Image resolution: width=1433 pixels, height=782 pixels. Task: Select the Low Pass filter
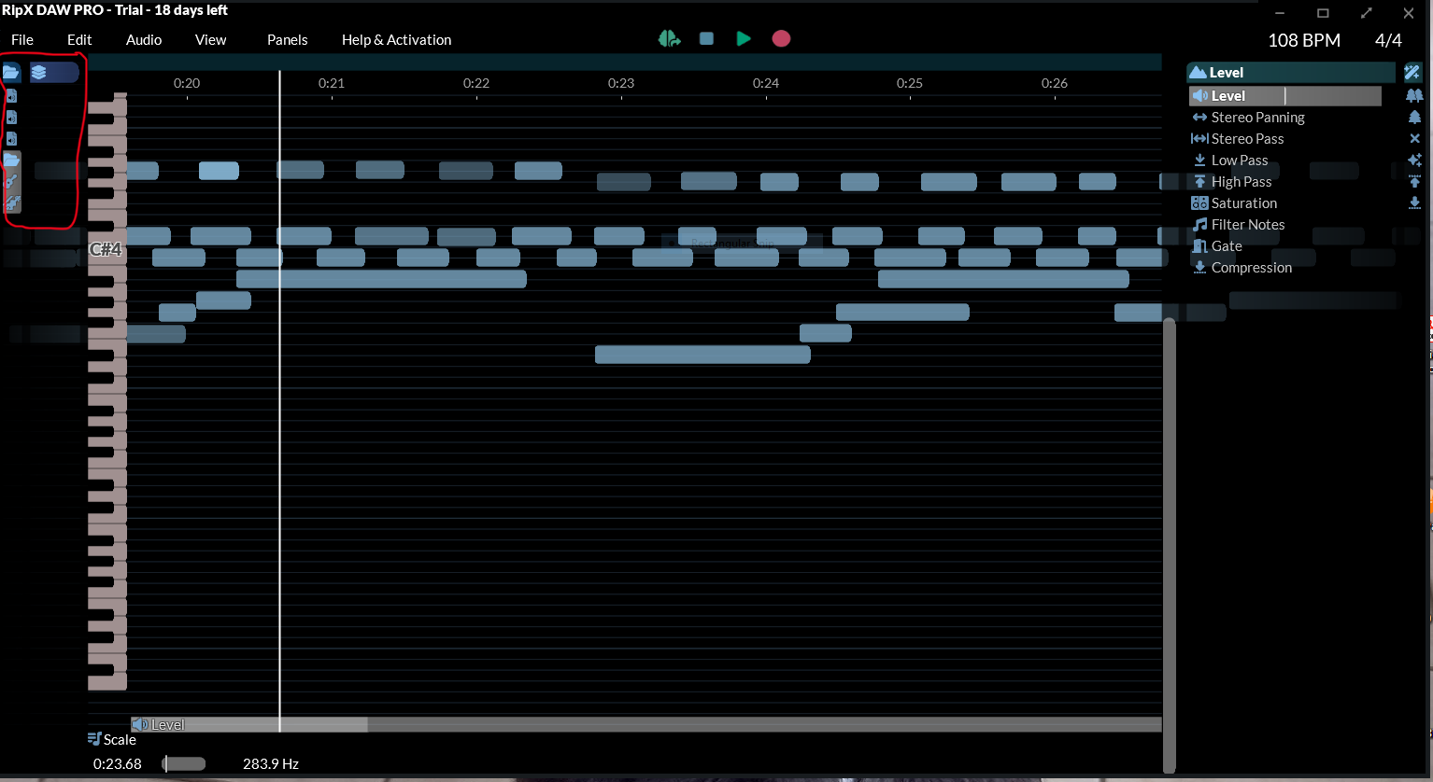click(x=1230, y=161)
